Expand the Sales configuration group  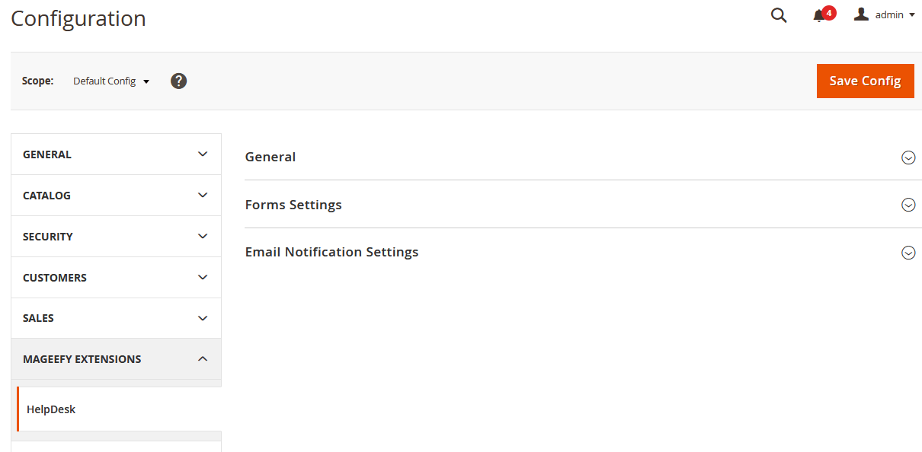(116, 318)
